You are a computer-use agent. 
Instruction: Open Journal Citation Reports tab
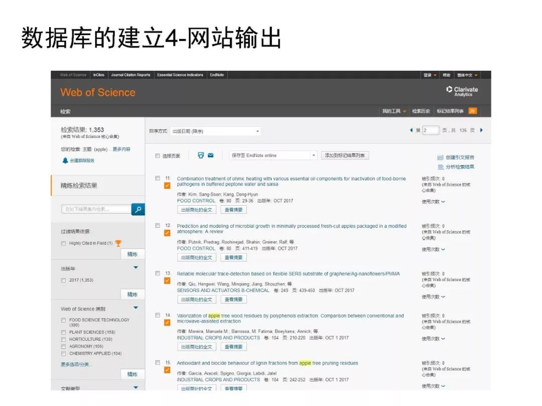(x=130, y=75)
